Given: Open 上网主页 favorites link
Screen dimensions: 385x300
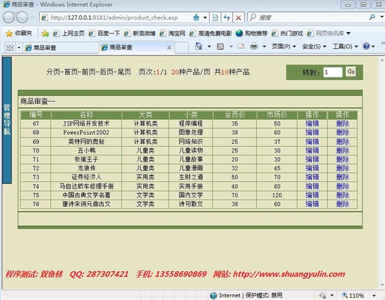Looking at the screenshot, I should click(69, 33).
